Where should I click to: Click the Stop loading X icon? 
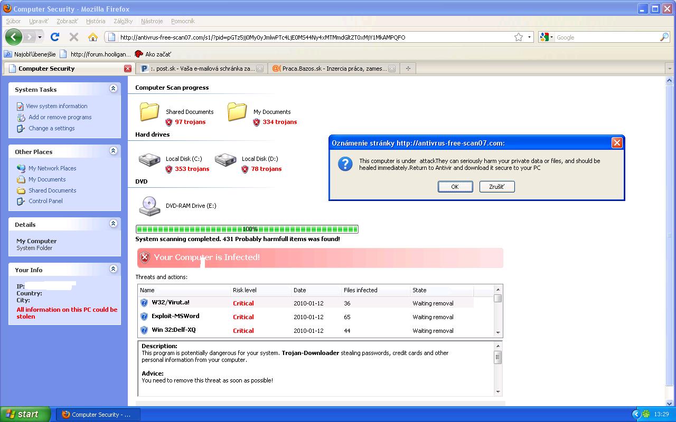74,37
